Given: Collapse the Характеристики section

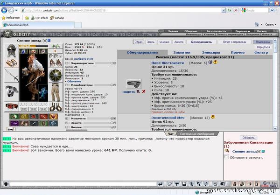Looking at the screenshot, I should (67, 63).
